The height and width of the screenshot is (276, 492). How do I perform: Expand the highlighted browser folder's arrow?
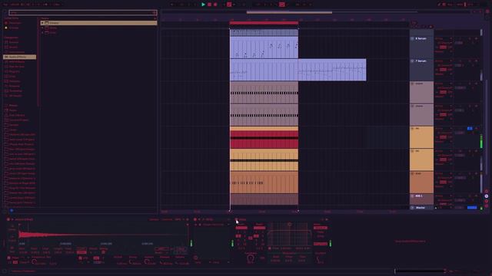42,23
